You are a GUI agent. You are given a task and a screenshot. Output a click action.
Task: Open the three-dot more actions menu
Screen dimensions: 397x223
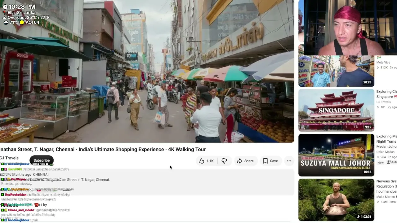pyautogui.click(x=289, y=161)
